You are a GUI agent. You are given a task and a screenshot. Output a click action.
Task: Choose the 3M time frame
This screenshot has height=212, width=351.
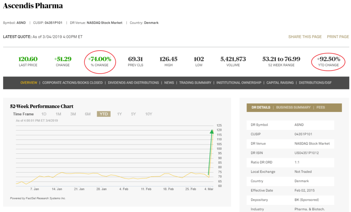tap(73, 114)
